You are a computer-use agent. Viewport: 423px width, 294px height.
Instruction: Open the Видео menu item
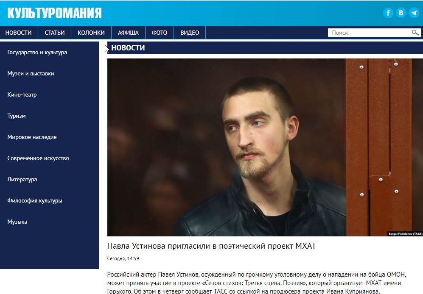[x=190, y=33]
